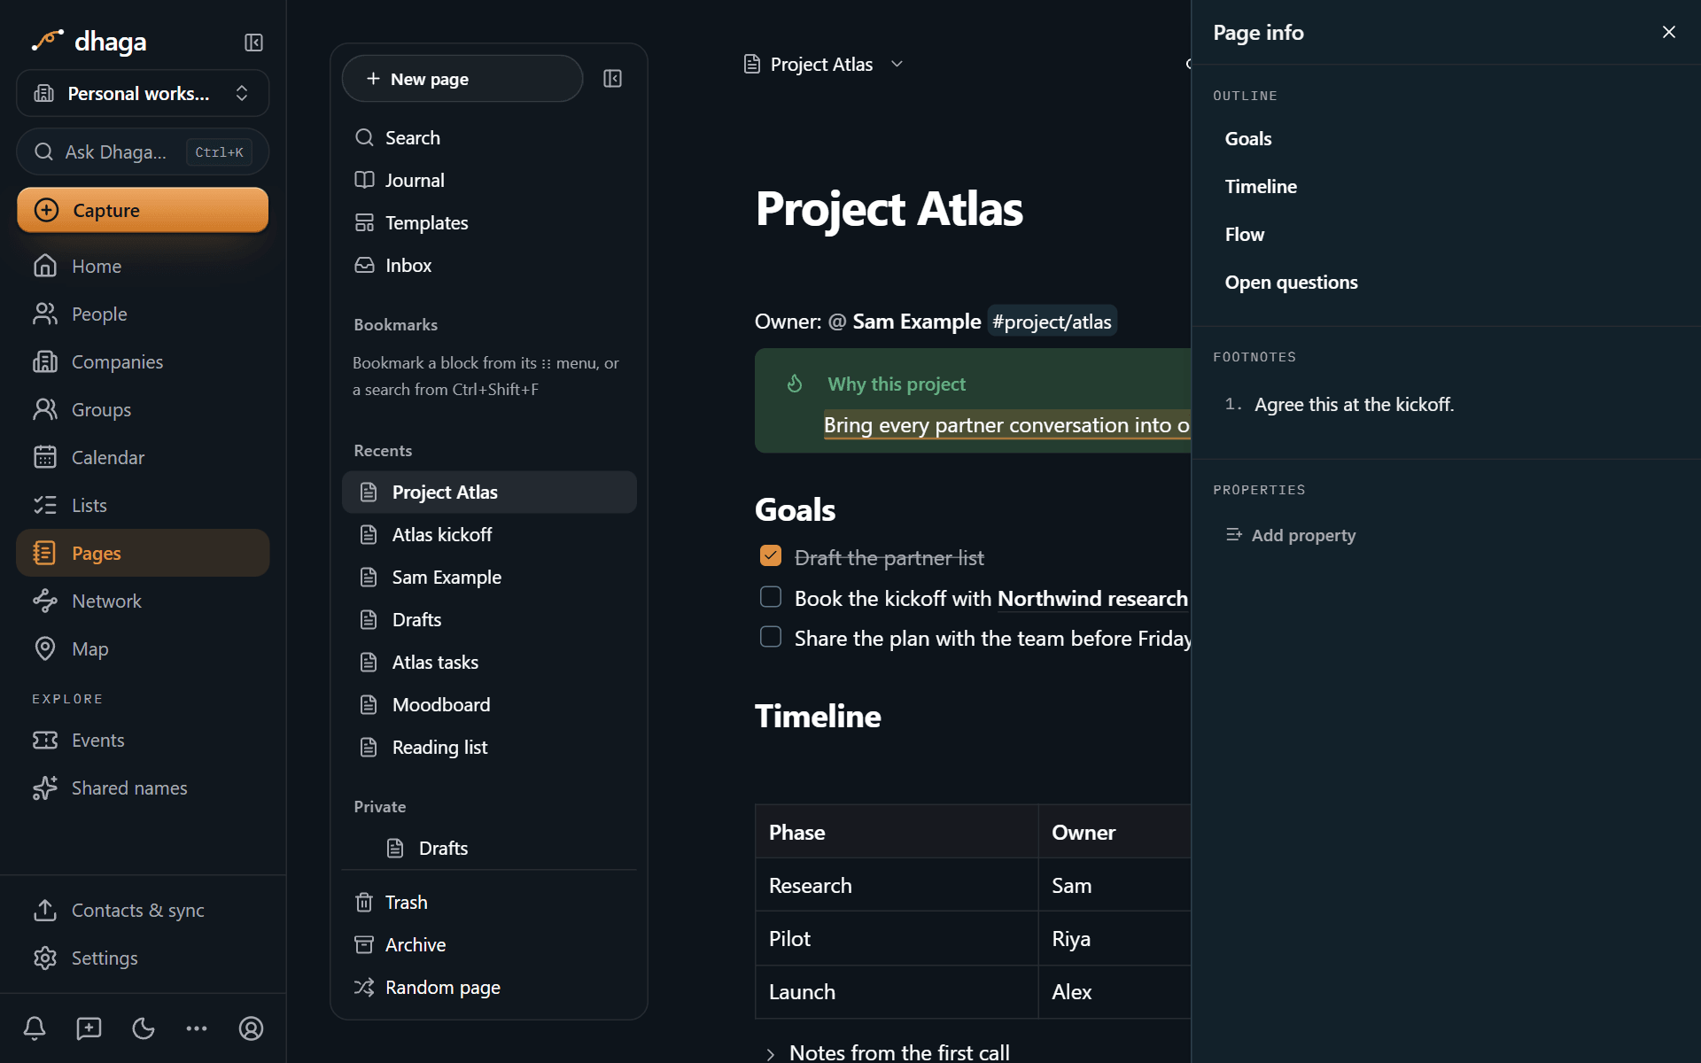Open the Network view
Image resolution: width=1701 pixels, height=1063 pixels.
point(143,601)
